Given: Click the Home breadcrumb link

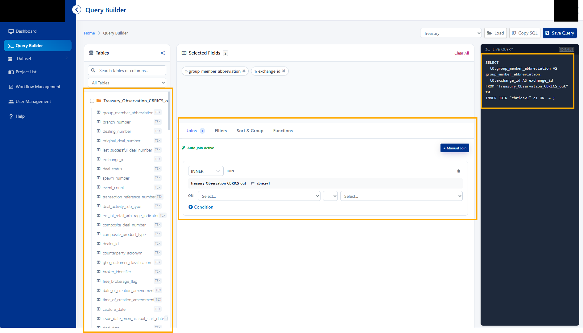Looking at the screenshot, I should coord(89,33).
